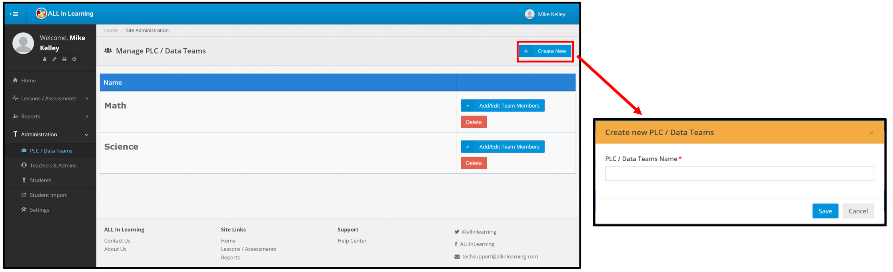Click the wrench settings icon under welcome text
The height and width of the screenshot is (272, 893).
54,59
